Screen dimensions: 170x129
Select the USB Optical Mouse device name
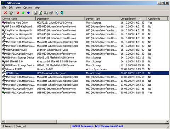[16, 50]
